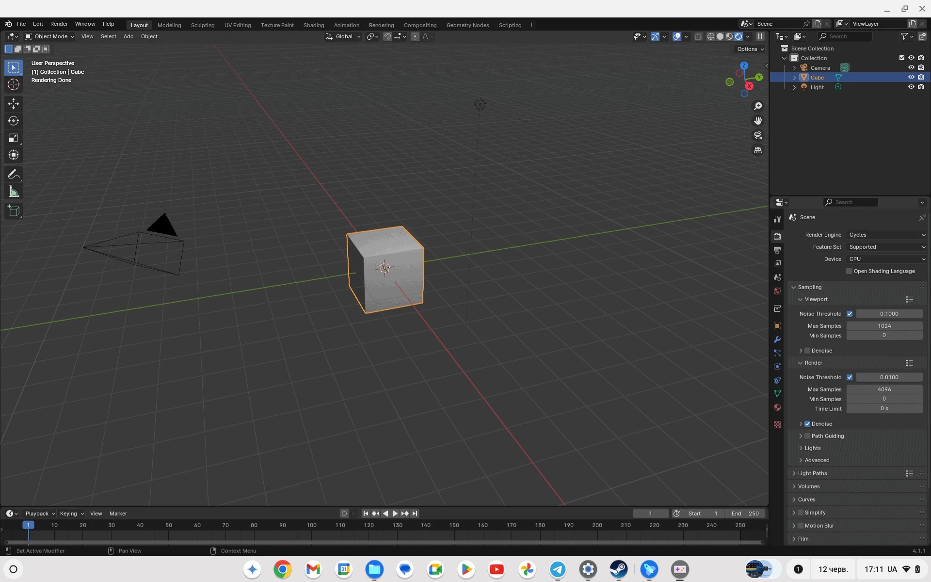Viewport: 931px width, 582px height.
Task: Select the Move tool in toolbar
Action: tap(14, 103)
